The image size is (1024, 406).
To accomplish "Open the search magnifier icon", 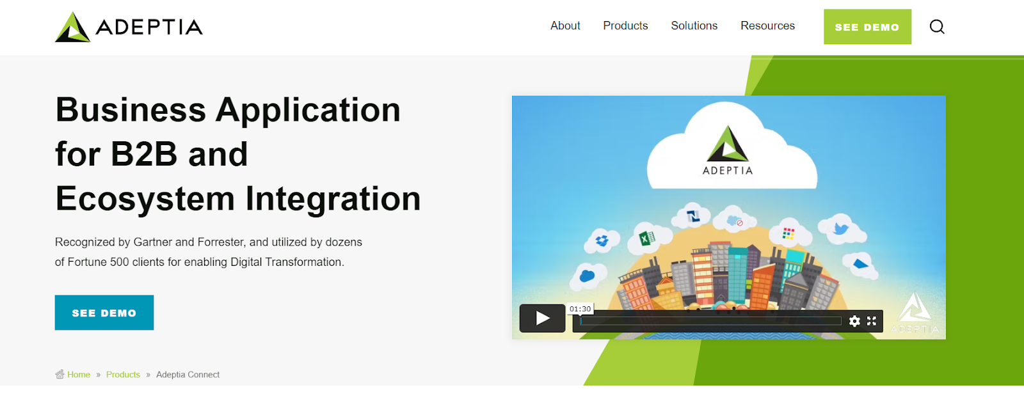I will (937, 26).
